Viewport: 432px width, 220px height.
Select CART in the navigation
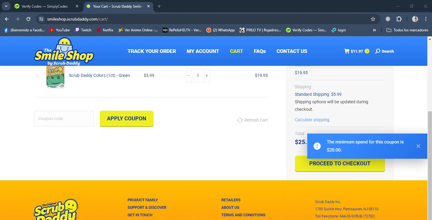tap(236, 51)
